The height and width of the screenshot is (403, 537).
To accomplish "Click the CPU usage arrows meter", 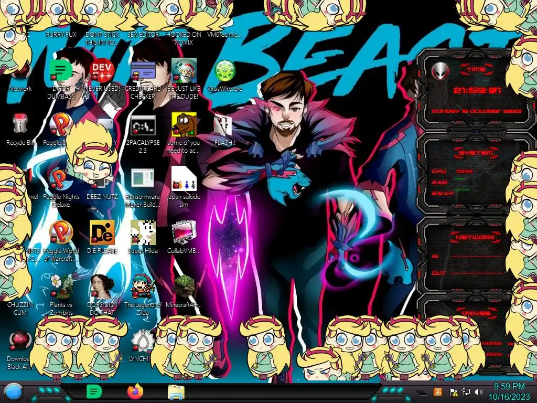I will click(x=465, y=172).
